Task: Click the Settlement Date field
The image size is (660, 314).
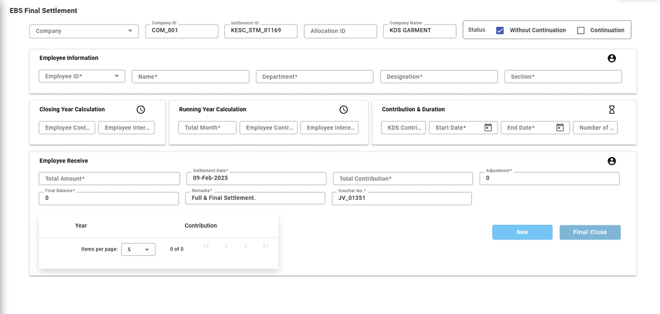Action: pyautogui.click(x=256, y=178)
